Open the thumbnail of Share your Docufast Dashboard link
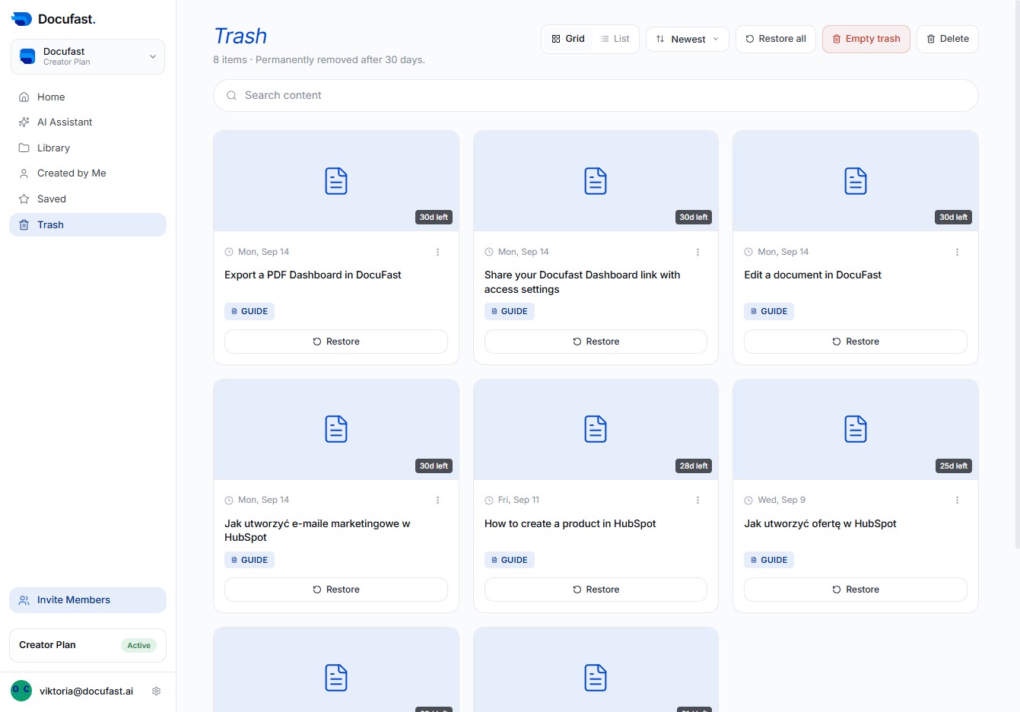 [596, 181]
